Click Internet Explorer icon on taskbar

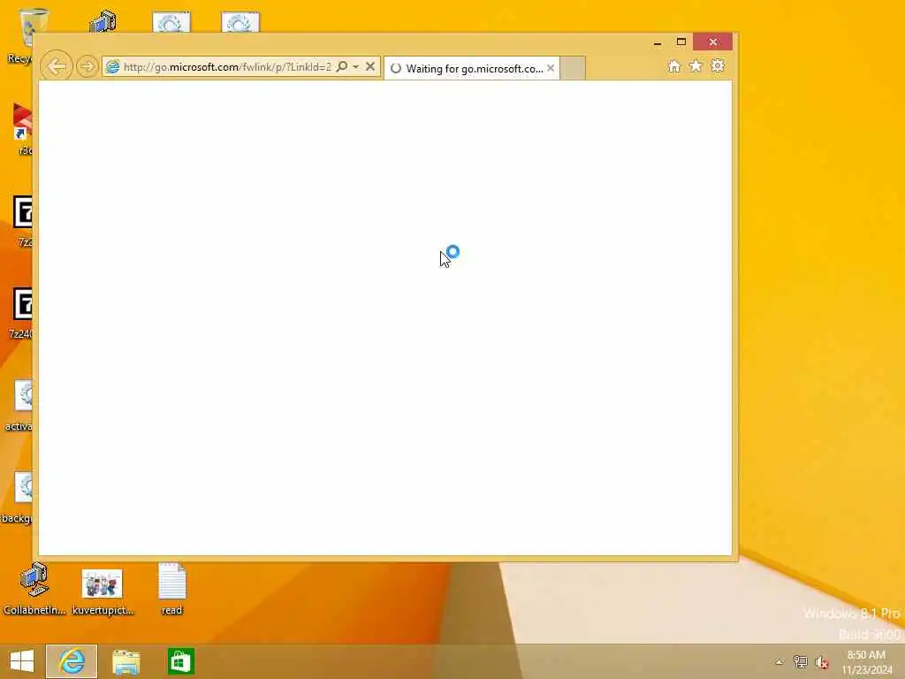72,661
